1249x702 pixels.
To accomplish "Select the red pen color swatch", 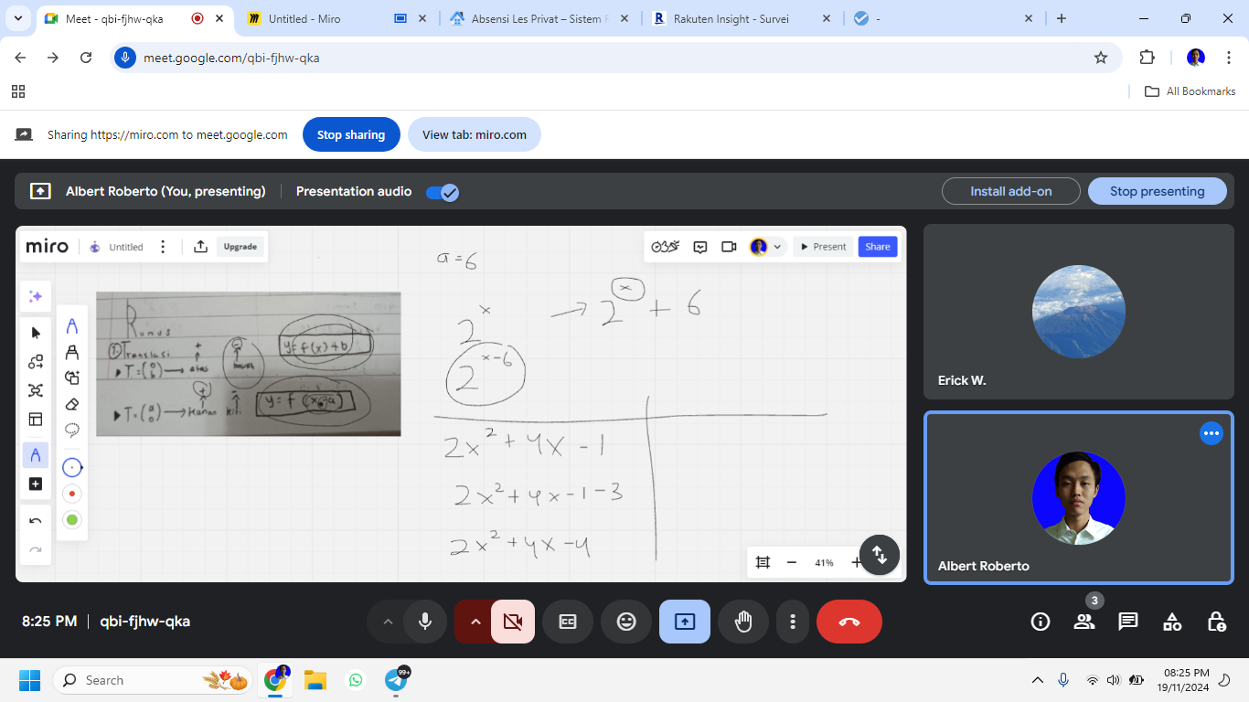I will [72, 494].
